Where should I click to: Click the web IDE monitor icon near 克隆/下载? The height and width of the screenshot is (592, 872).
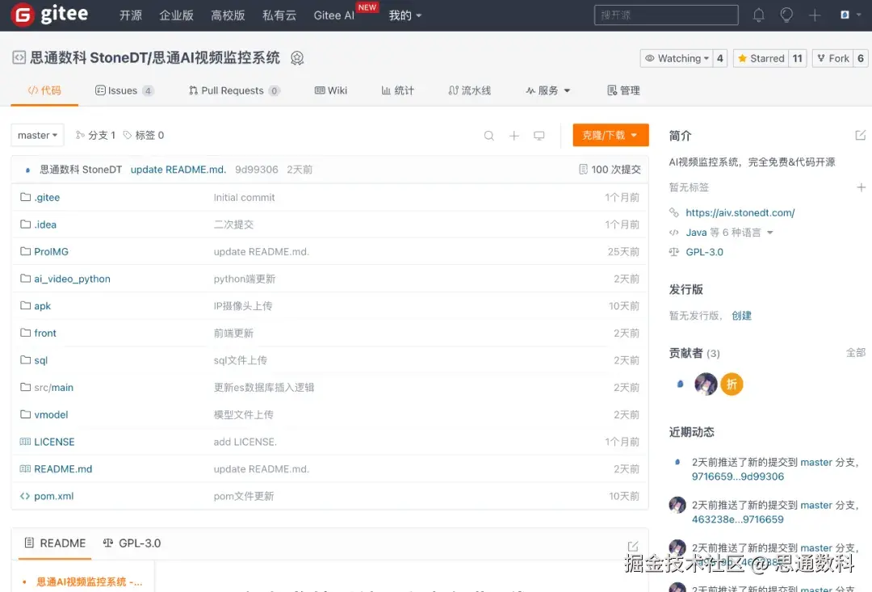(x=539, y=136)
